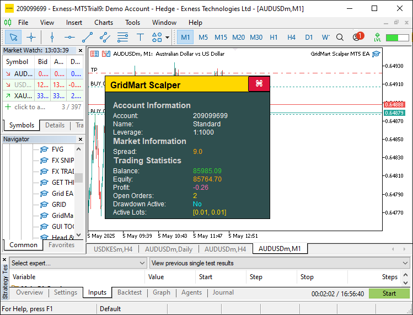Open the AUDUSDm,H4 chart tab
This screenshot has height=315, width=413.
(x=225, y=249)
